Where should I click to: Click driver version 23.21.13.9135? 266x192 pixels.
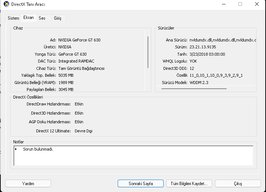tap(203, 47)
